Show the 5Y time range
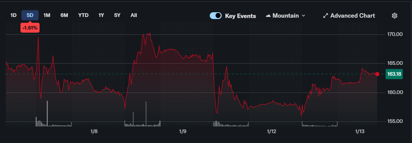Viewport: 412px width, 143px height. tap(117, 15)
